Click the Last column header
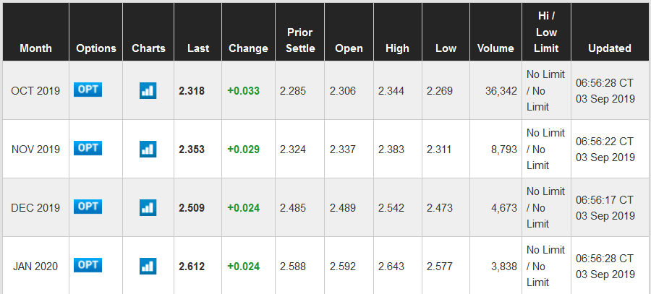The height and width of the screenshot is (294, 651). tap(197, 48)
